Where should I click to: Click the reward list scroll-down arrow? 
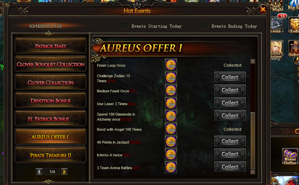pyautogui.click(x=253, y=172)
